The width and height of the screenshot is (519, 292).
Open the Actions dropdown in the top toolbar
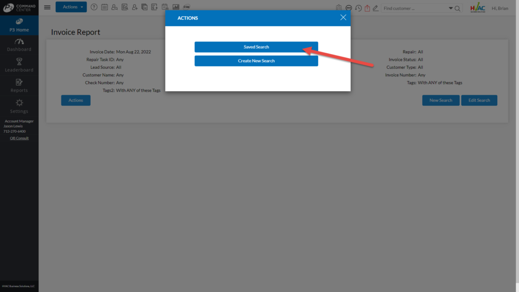coord(71,7)
